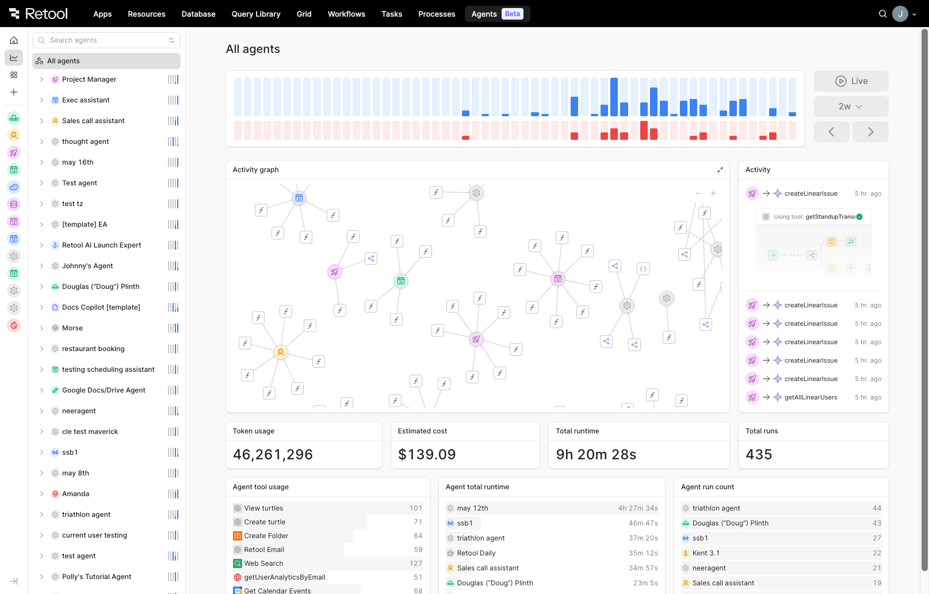Open the Polly's Tutorial Agent row

click(x=106, y=577)
